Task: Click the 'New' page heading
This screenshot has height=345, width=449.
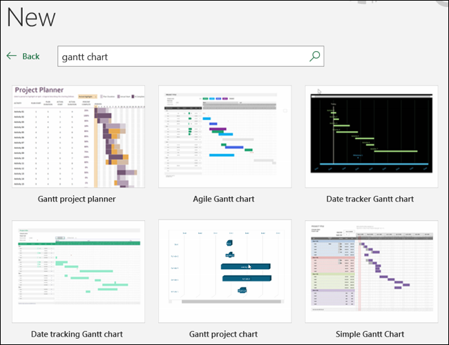Action: 31,17
